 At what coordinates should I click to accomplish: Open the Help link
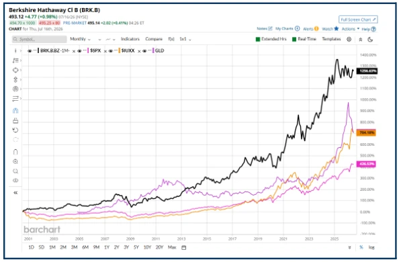click(x=369, y=29)
